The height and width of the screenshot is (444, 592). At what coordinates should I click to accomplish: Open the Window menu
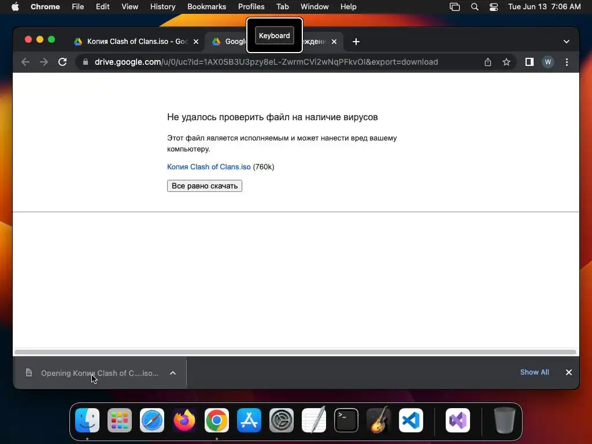coord(314,7)
